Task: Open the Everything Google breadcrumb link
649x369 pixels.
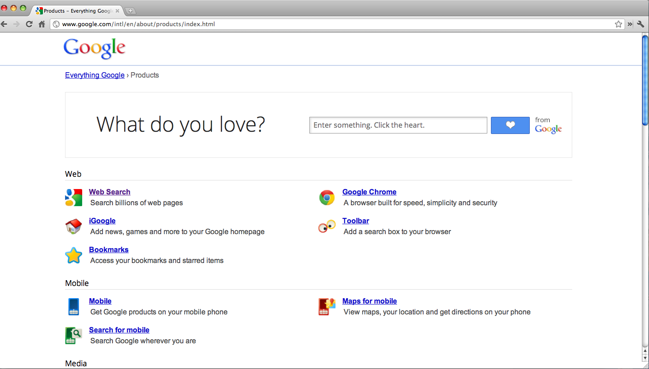Action: (95, 75)
